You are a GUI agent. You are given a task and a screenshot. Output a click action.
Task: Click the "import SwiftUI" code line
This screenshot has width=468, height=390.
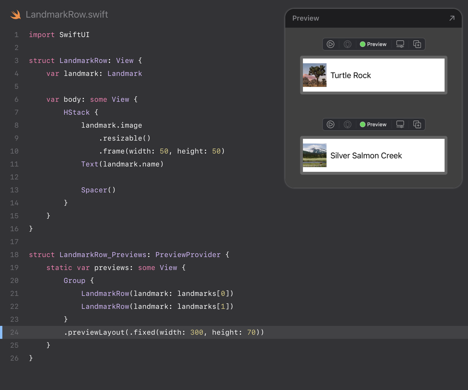[x=59, y=35]
